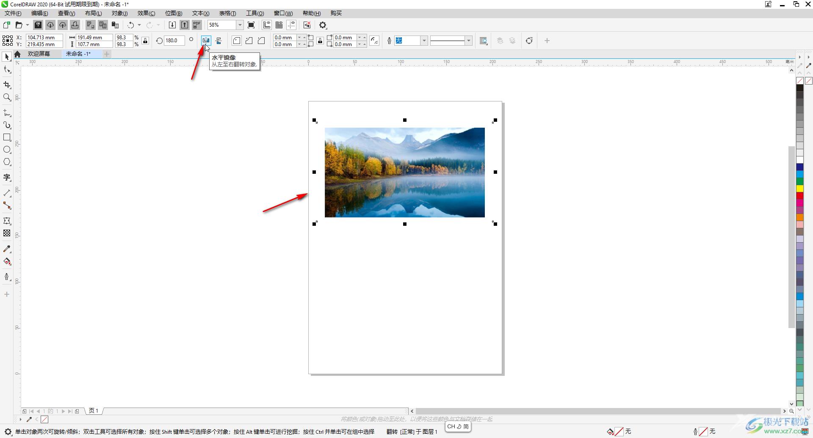The image size is (813, 438).
Task: Click the full-screen preview icon
Action: [x=251, y=25]
